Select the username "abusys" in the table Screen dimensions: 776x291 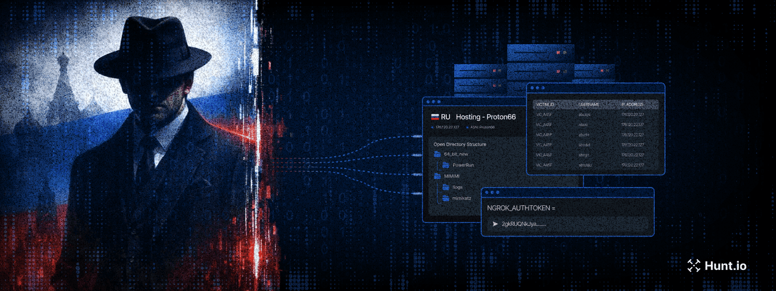pyautogui.click(x=585, y=114)
